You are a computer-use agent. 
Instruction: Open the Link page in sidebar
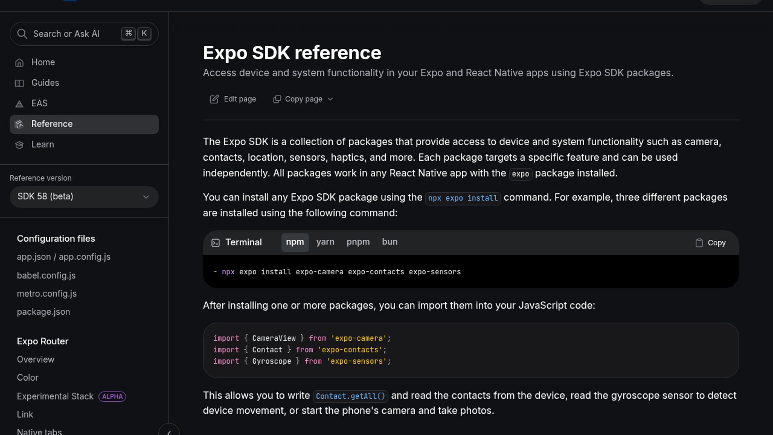[x=25, y=414]
